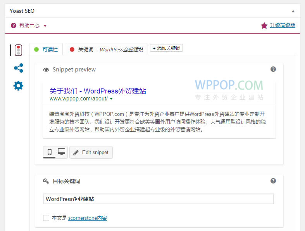Expand the 帮助中心 dropdown arrow
305x231 pixels.
(45, 25)
